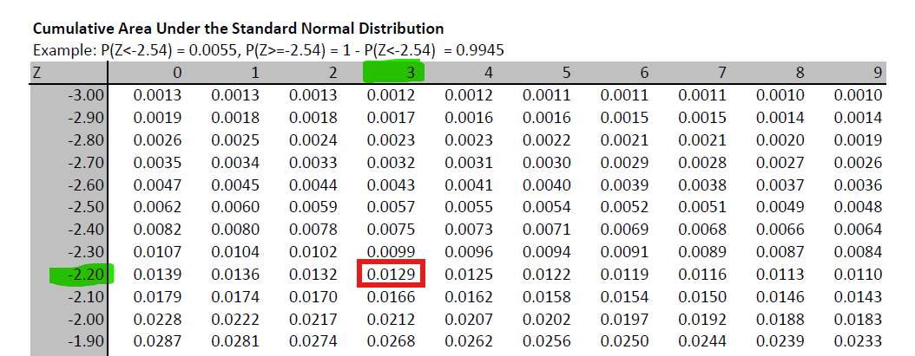Click cell 0.0287 in the -1.90 row
This screenshot has height=356, width=915.
point(157,341)
